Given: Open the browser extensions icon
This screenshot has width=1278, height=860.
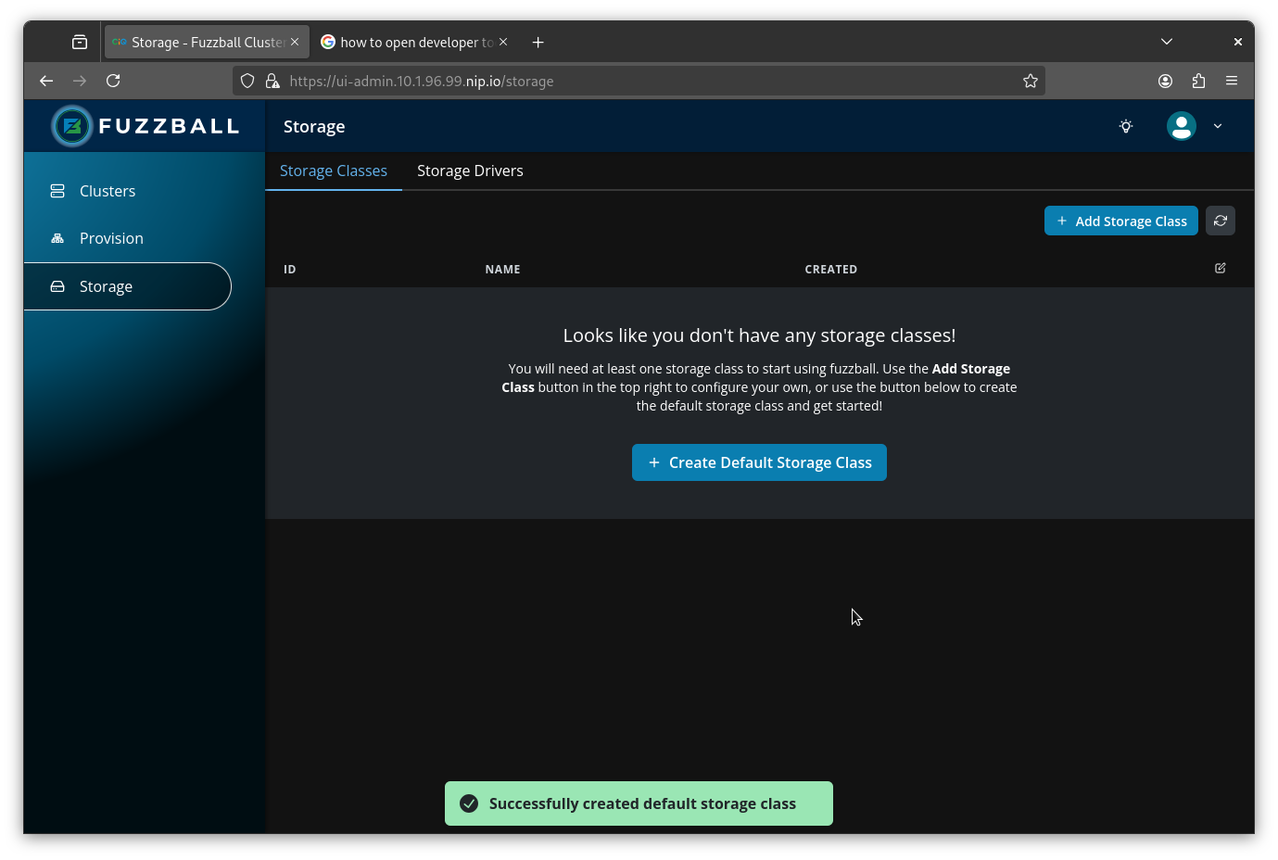Looking at the screenshot, I should [1198, 81].
